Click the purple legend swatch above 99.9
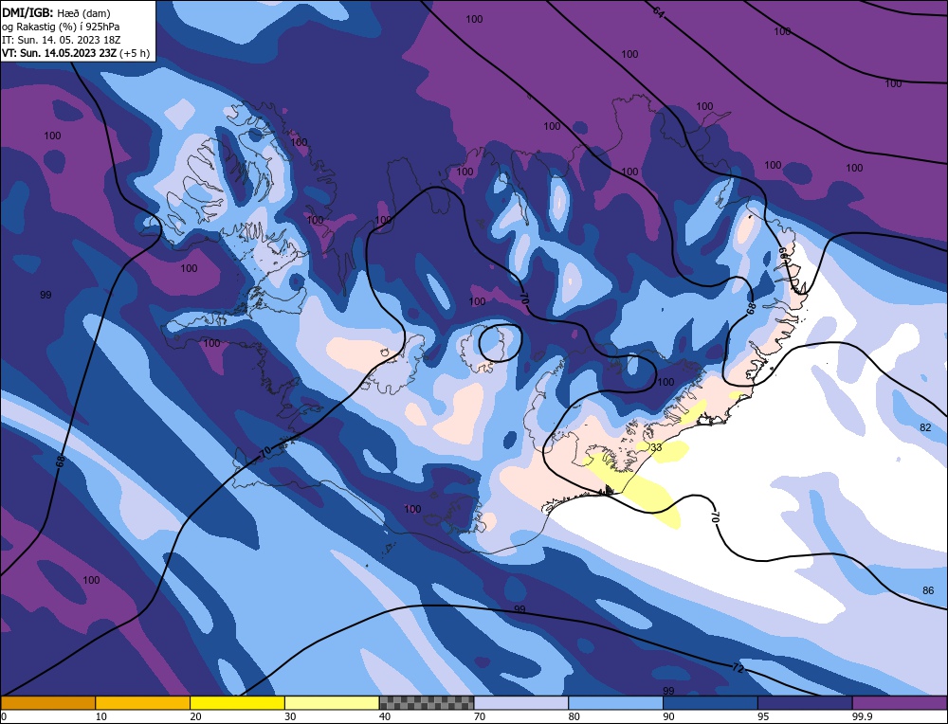Image resolution: width=948 pixels, height=724 pixels. (x=900, y=702)
